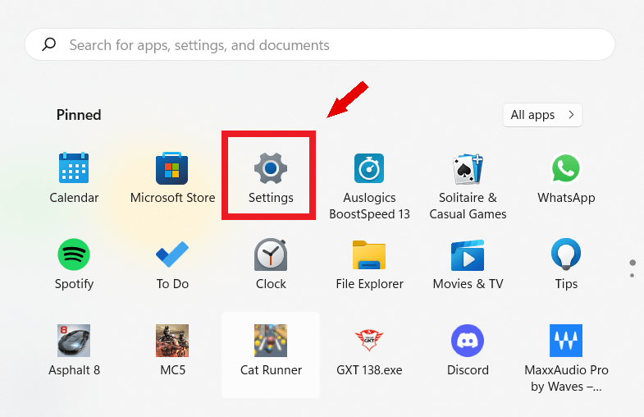Click the search magnifier icon
The width and height of the screenshot is (644, 417).
coord(49,44)
